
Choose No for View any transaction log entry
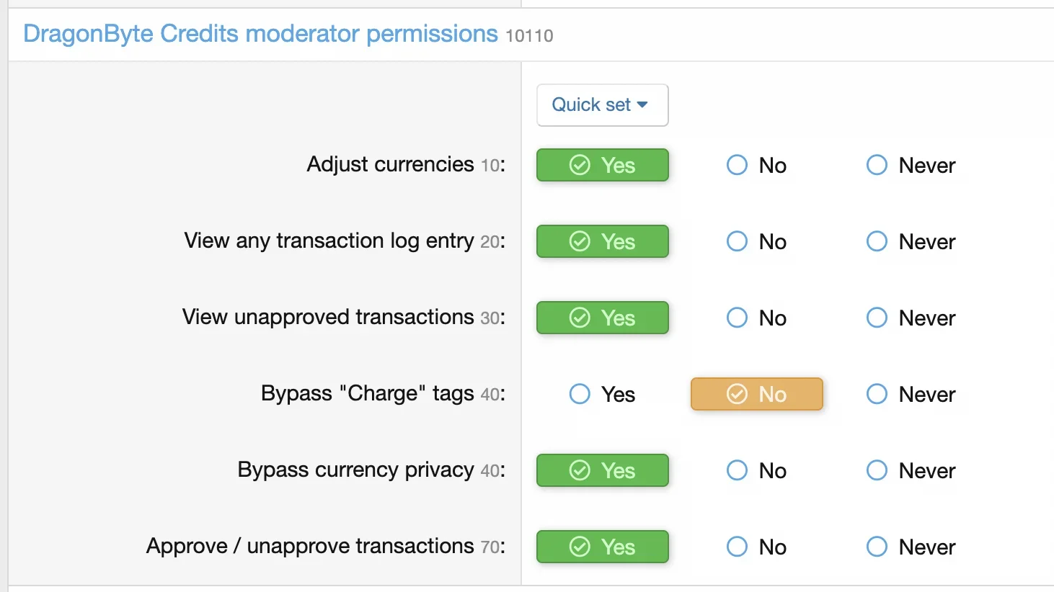tap(756, 241)
